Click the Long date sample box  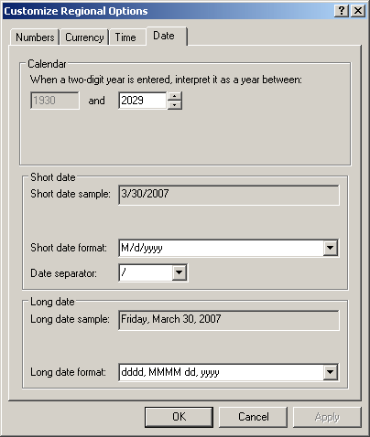point(229,320)
